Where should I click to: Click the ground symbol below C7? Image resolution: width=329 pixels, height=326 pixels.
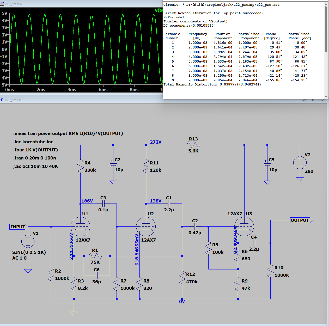coord(113,182)
